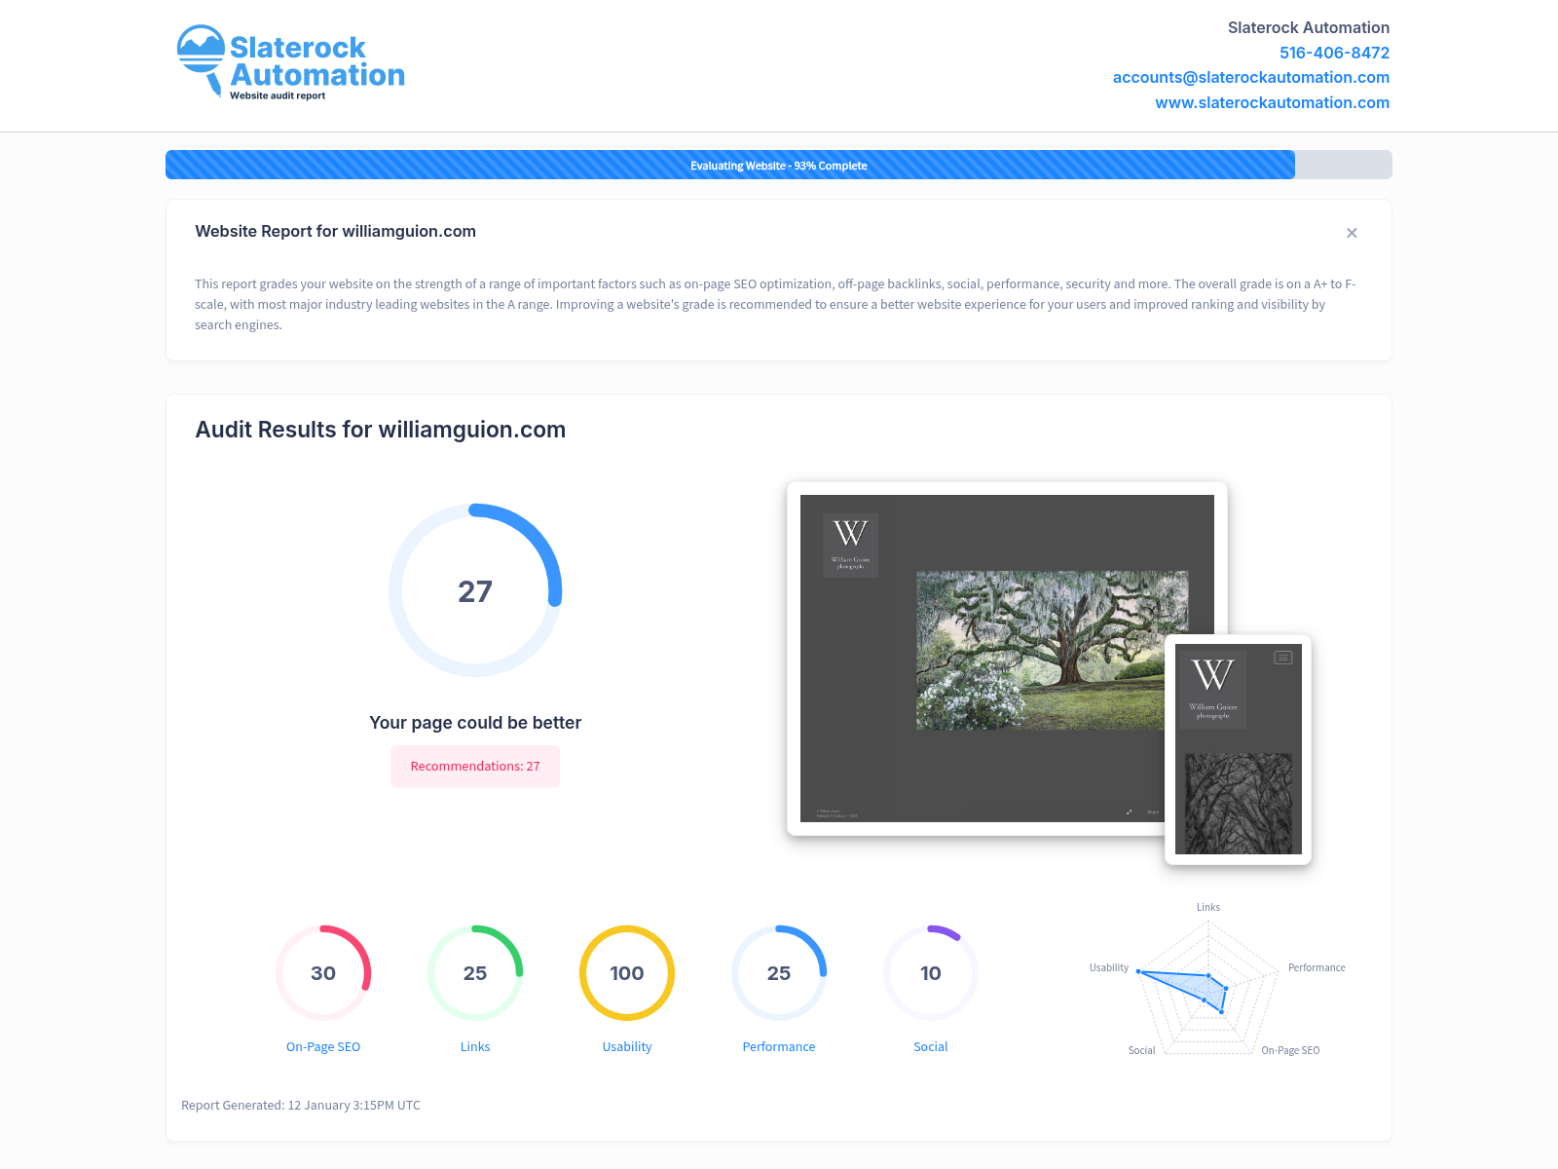This screenshot has width=1558, height=1169.
Task: Click the overall score gauge showing 27
Action: [x=475, y=590]
